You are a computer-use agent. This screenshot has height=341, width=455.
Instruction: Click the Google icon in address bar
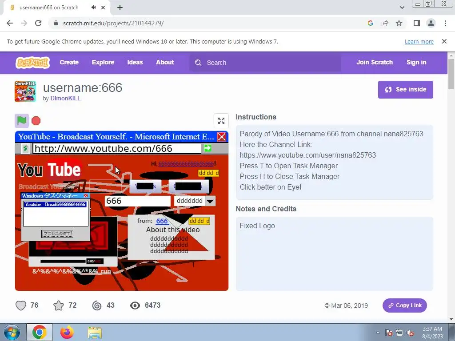pos(371,23)
